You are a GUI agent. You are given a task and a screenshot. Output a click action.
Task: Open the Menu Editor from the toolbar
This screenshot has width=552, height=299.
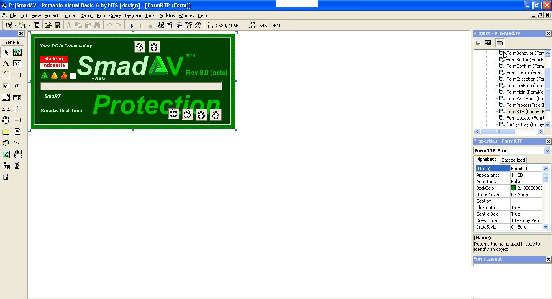click(x=37, y=25)
